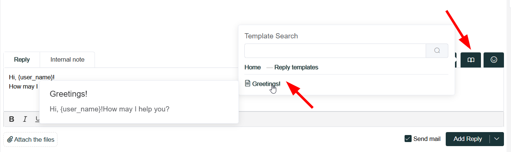Switch to the Internal note tab
Viewport: 511px width, 152px height.
tap(67, 59)
